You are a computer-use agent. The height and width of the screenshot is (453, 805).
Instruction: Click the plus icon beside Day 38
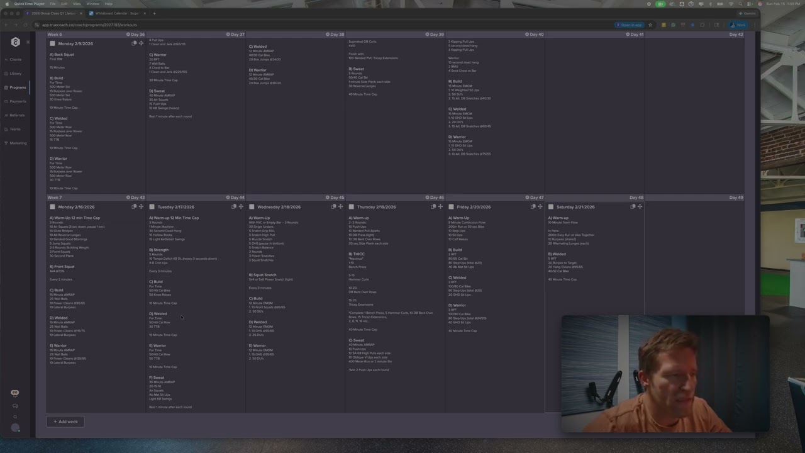[x=328, y=35]
